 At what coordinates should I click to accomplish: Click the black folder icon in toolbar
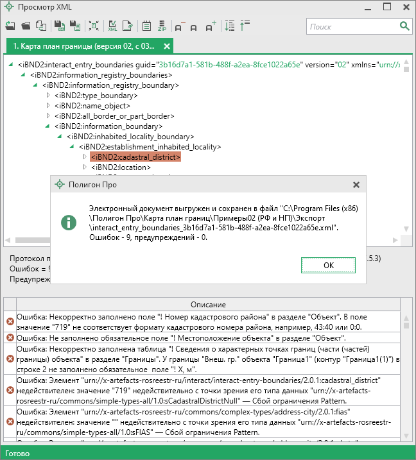tap(26, 26)
